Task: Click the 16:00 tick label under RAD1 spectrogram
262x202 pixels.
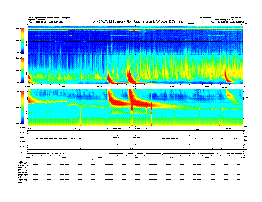Action: [x=171, y=87]
